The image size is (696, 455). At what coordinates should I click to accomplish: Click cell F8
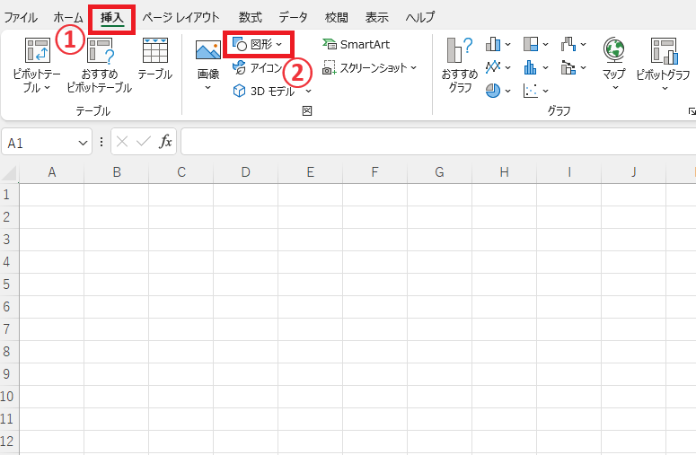click(375, 352)
